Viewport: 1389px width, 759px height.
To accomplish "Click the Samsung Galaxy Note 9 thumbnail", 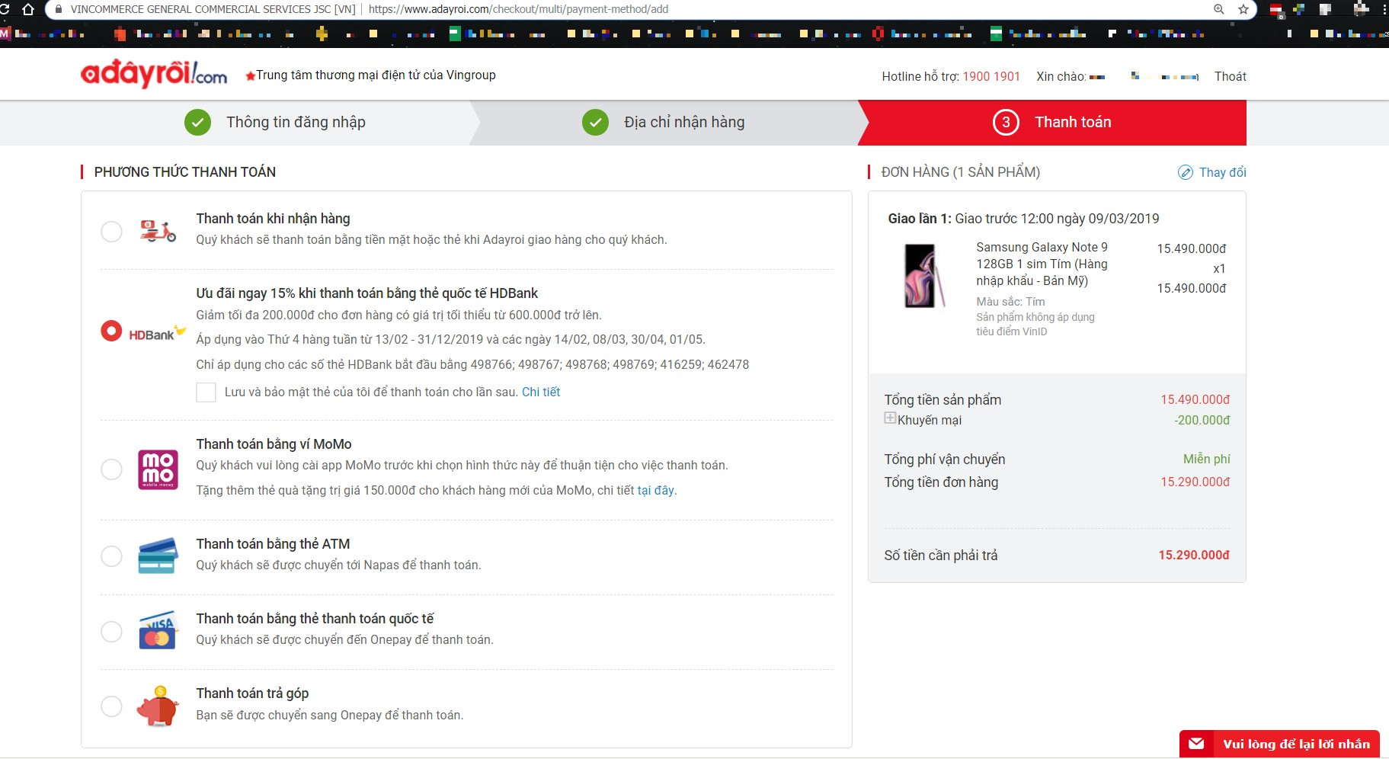I will click(922, 276).
